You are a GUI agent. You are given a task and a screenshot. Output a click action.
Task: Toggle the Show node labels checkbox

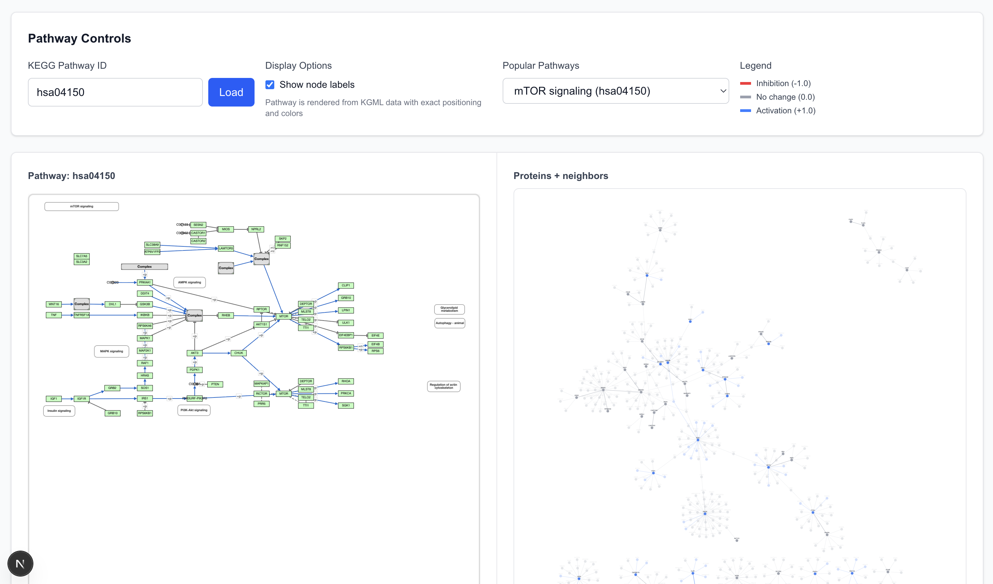pyautogui.click(x=270, y=85)
